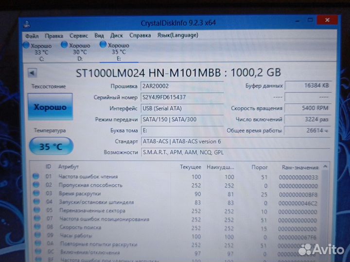Click status dot of attribute 09
Screen dimensions: 350x262
point(38,235)
